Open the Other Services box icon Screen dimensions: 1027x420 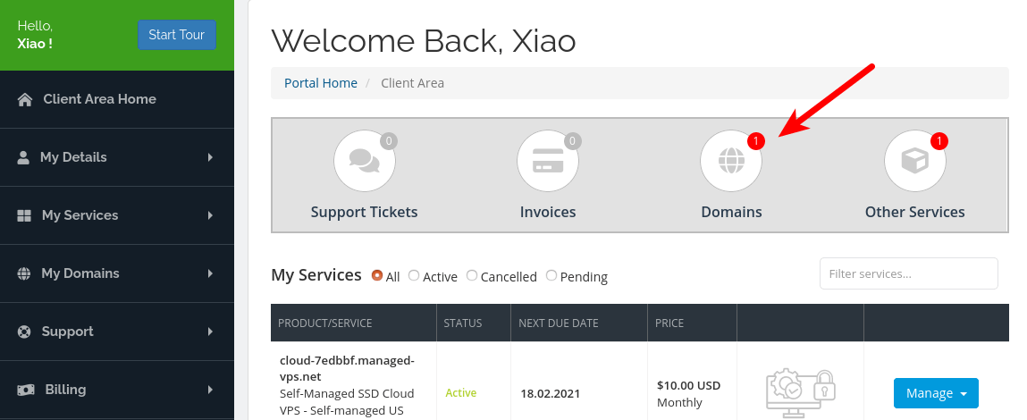[914, 161]
